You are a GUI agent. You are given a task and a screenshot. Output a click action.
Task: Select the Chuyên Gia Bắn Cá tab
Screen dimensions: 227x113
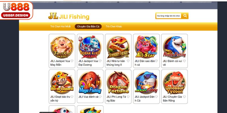88,27
